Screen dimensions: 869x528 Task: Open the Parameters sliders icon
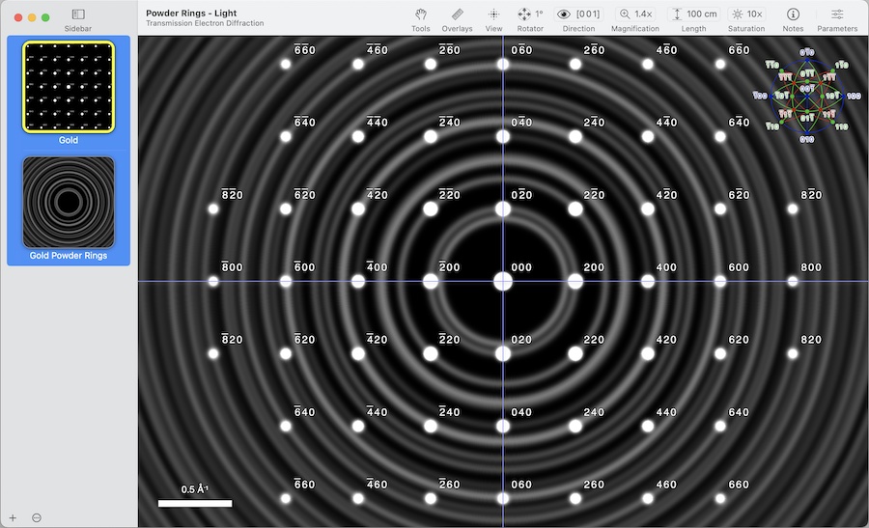pos(837,14)
